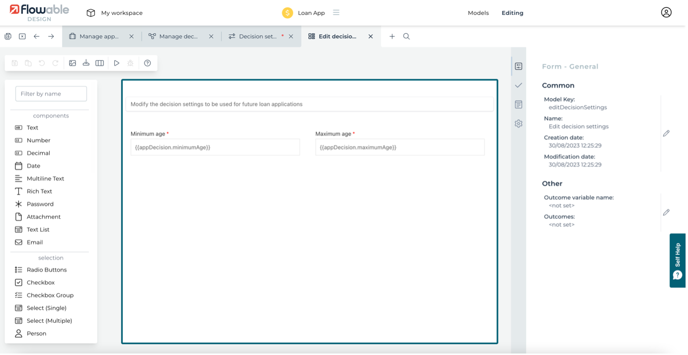The image size is (688, 355).
Task: Click the columns layout toolbar icon
Action: pyautogui.click(x=99, y=63)
